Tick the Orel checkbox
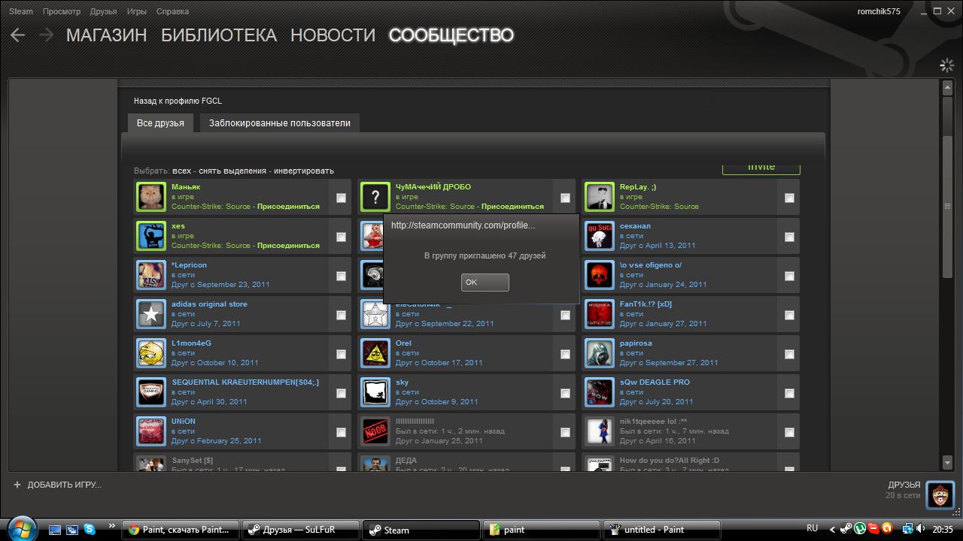 565,354
